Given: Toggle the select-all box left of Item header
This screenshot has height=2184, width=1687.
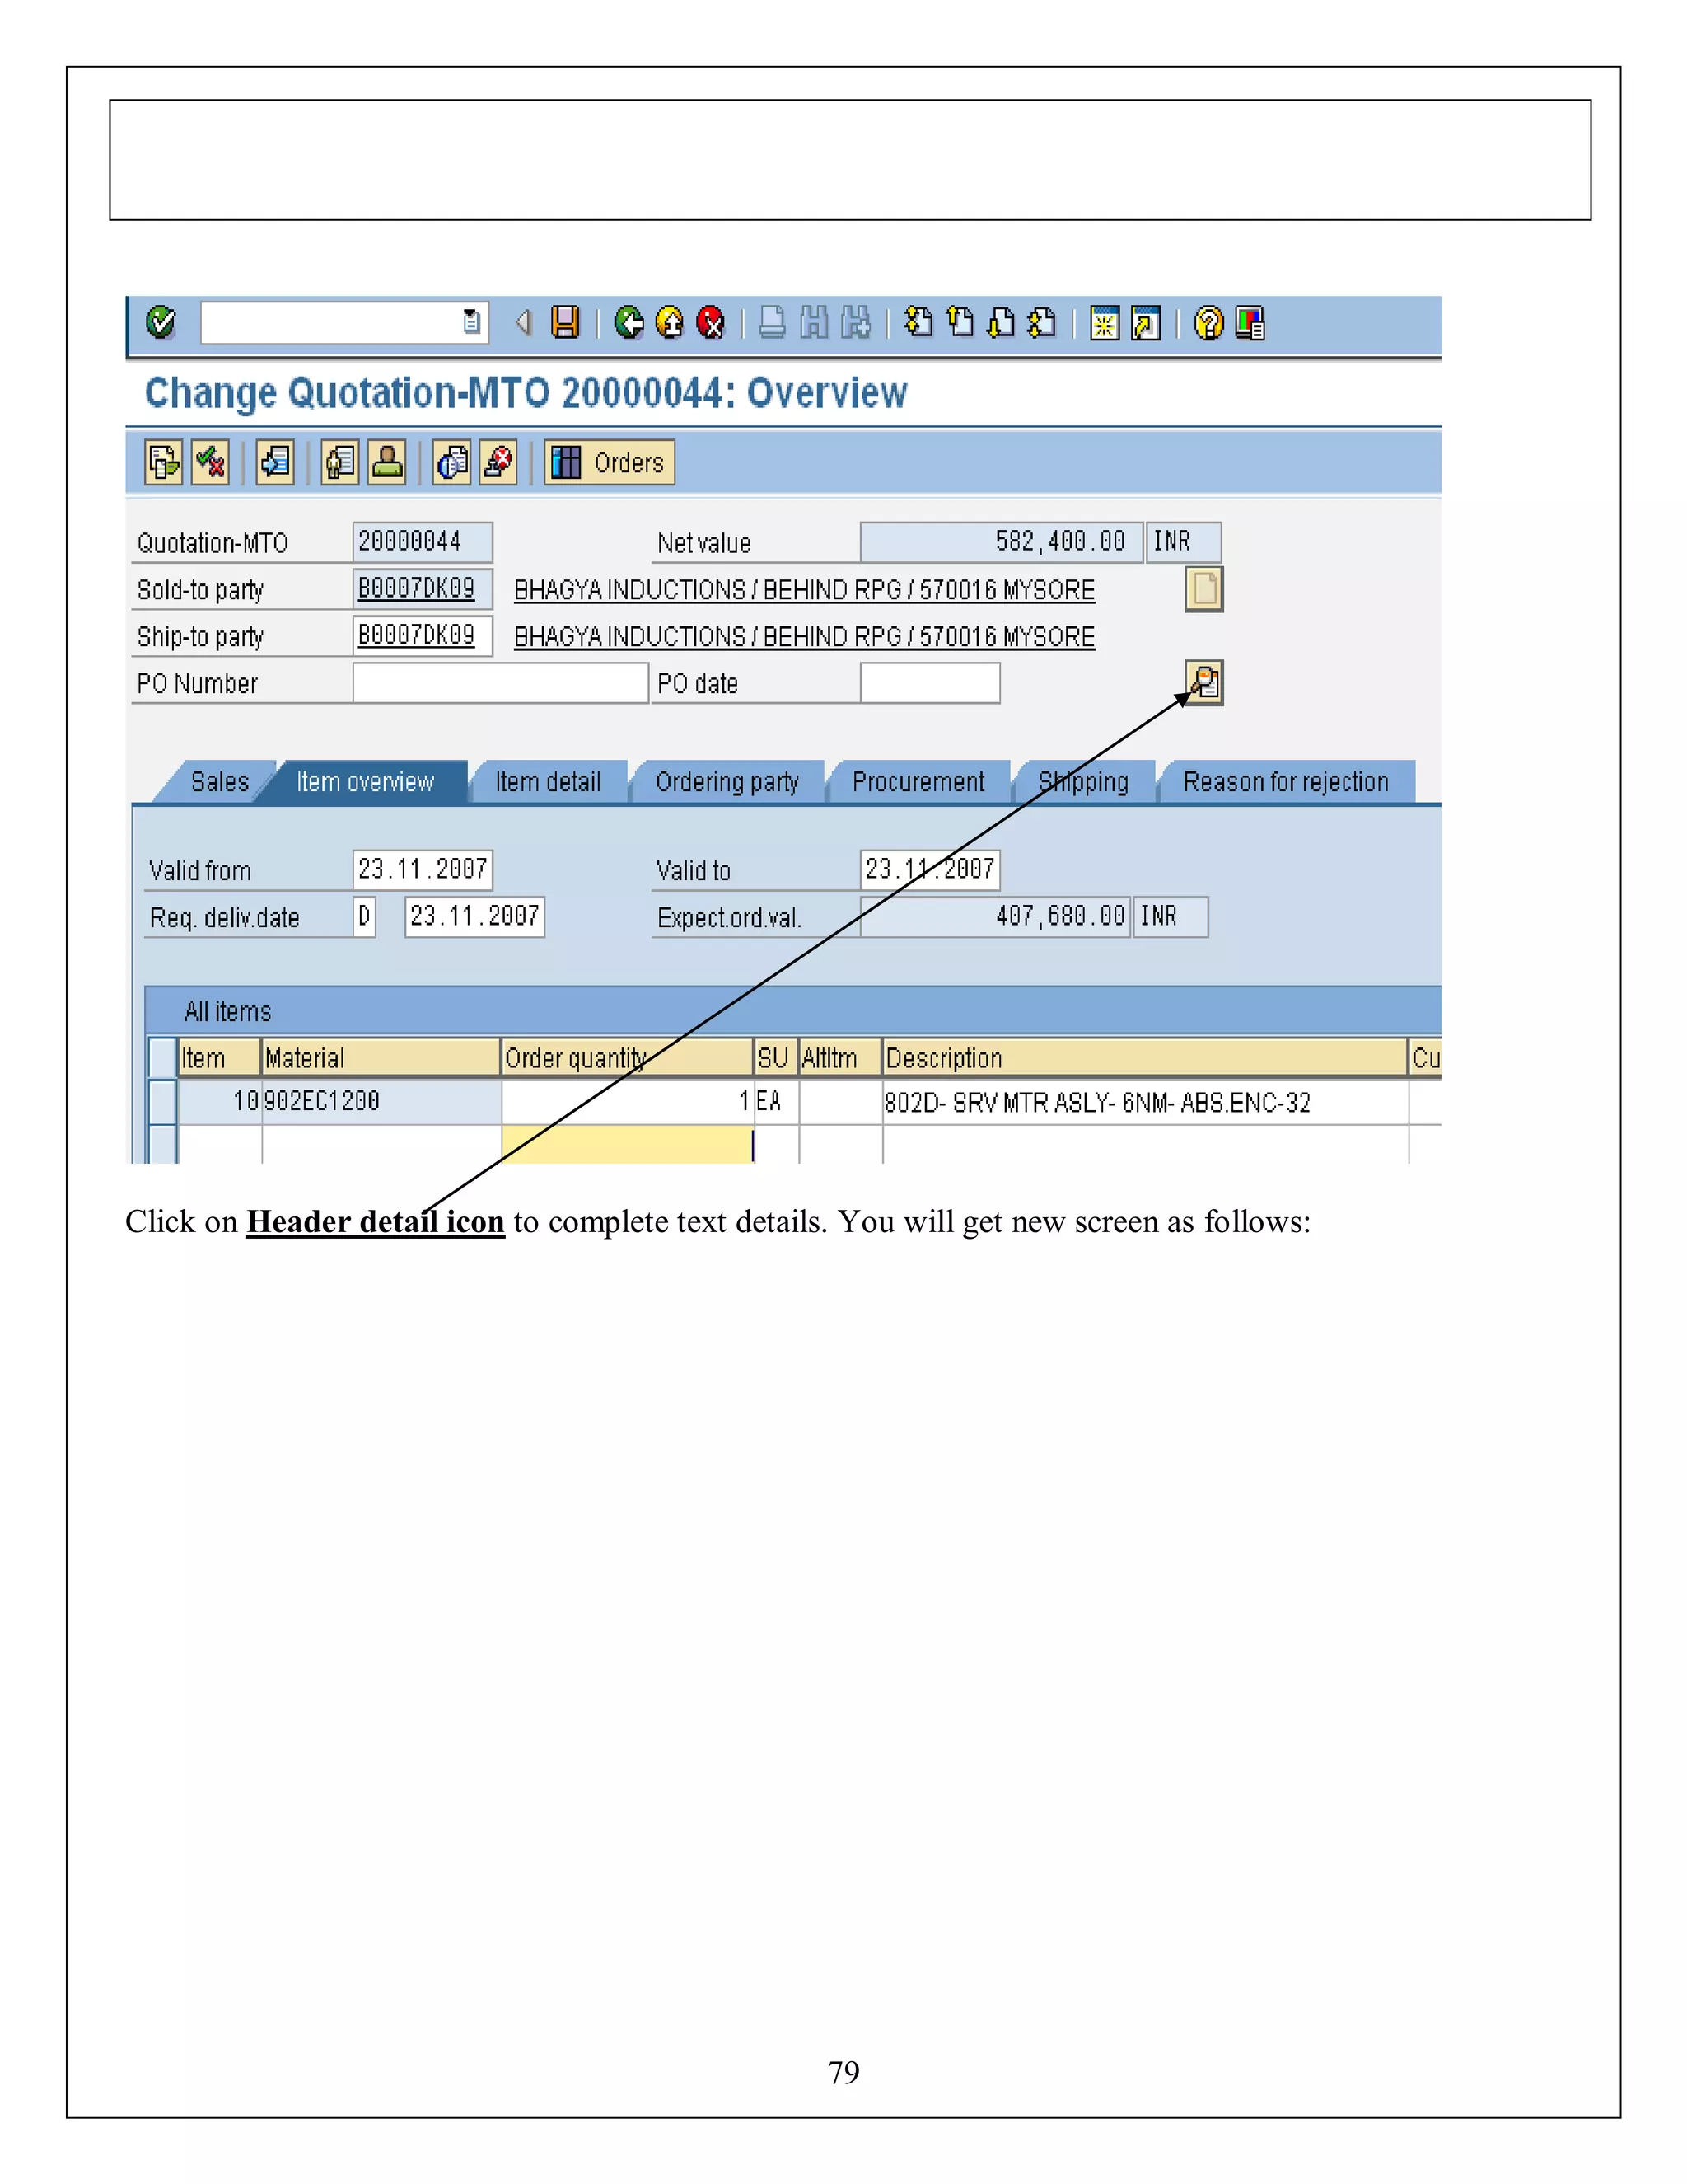Looking at the screenshot, I should [162, 1057].
